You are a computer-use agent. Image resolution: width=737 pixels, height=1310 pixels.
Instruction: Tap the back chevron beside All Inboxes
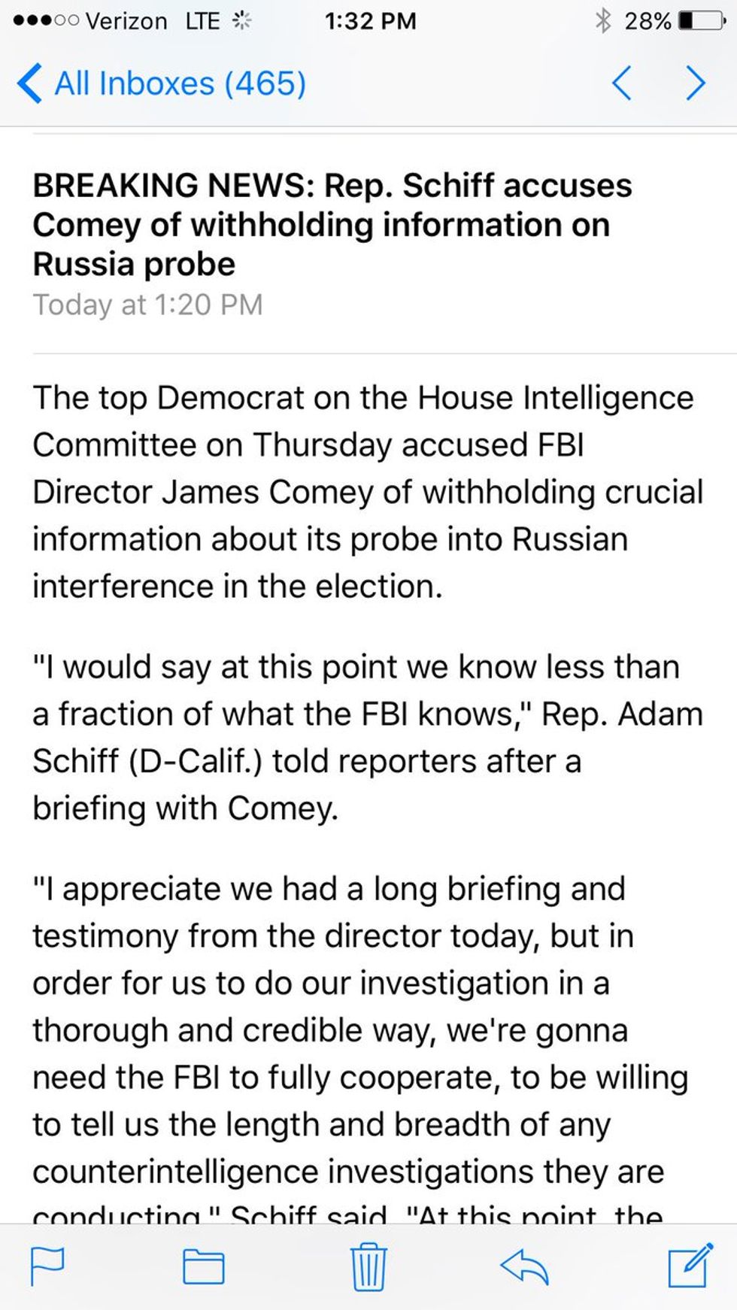coord(29,83)
